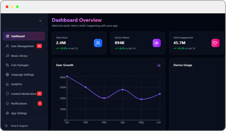Click the purple Active Videos eye icon

tap(157, 43)
